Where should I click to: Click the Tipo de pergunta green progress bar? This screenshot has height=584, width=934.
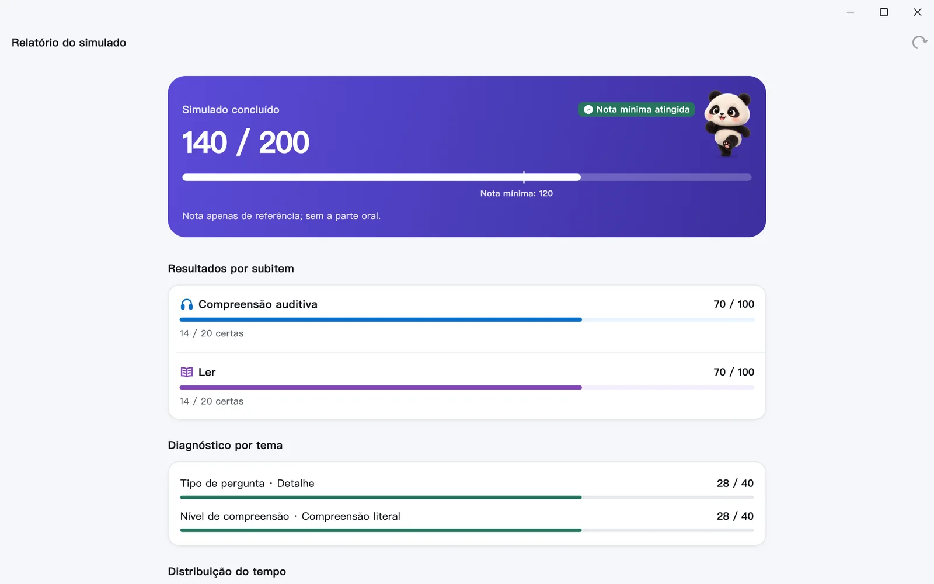[x=466, y=497]
